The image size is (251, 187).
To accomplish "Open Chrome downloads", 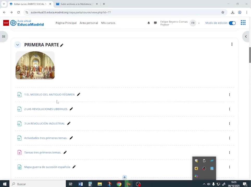I will tap(233, 12).
